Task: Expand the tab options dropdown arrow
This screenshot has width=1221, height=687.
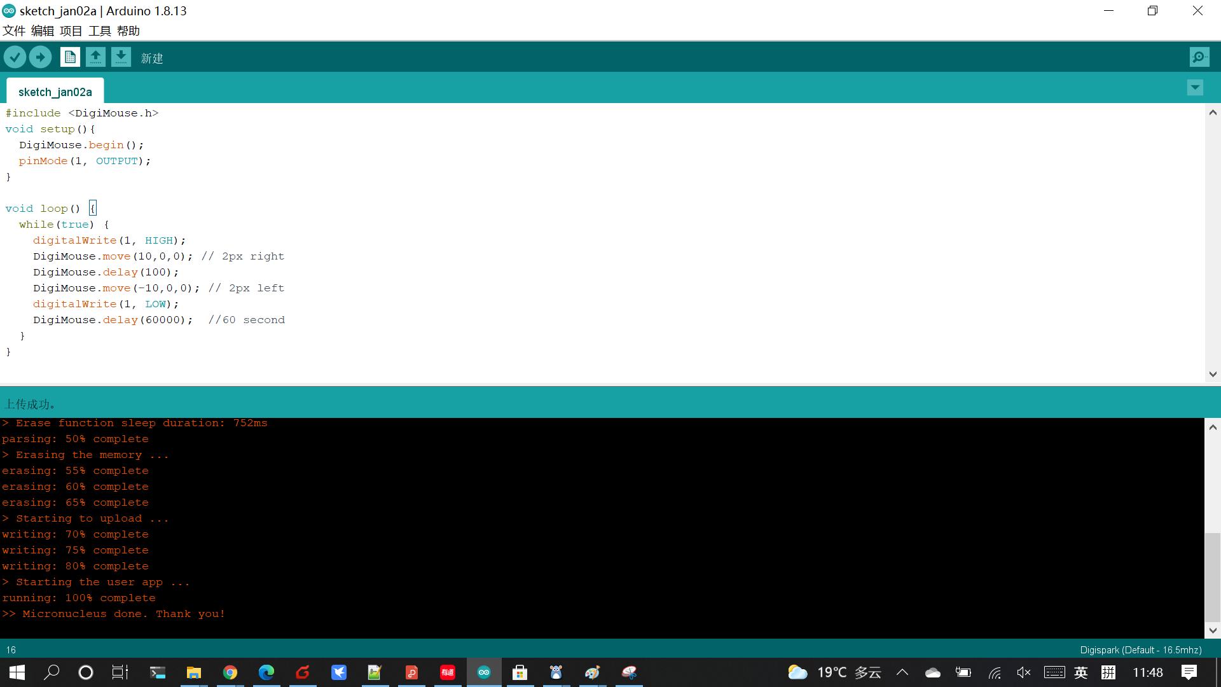Action: 1195,88
